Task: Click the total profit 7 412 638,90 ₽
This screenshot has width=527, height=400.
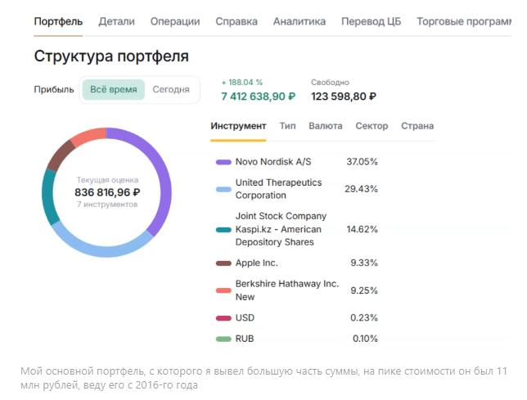Action: tap(258, 97)
